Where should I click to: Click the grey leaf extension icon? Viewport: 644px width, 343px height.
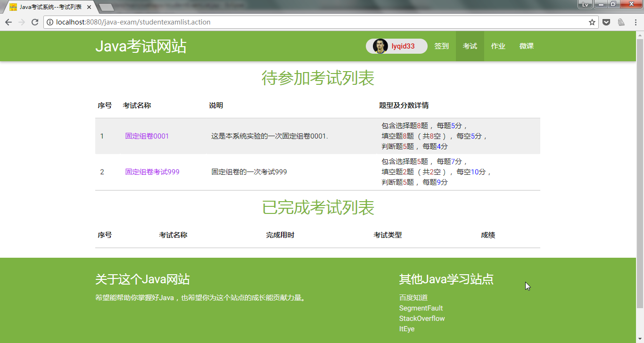[621, 22]
